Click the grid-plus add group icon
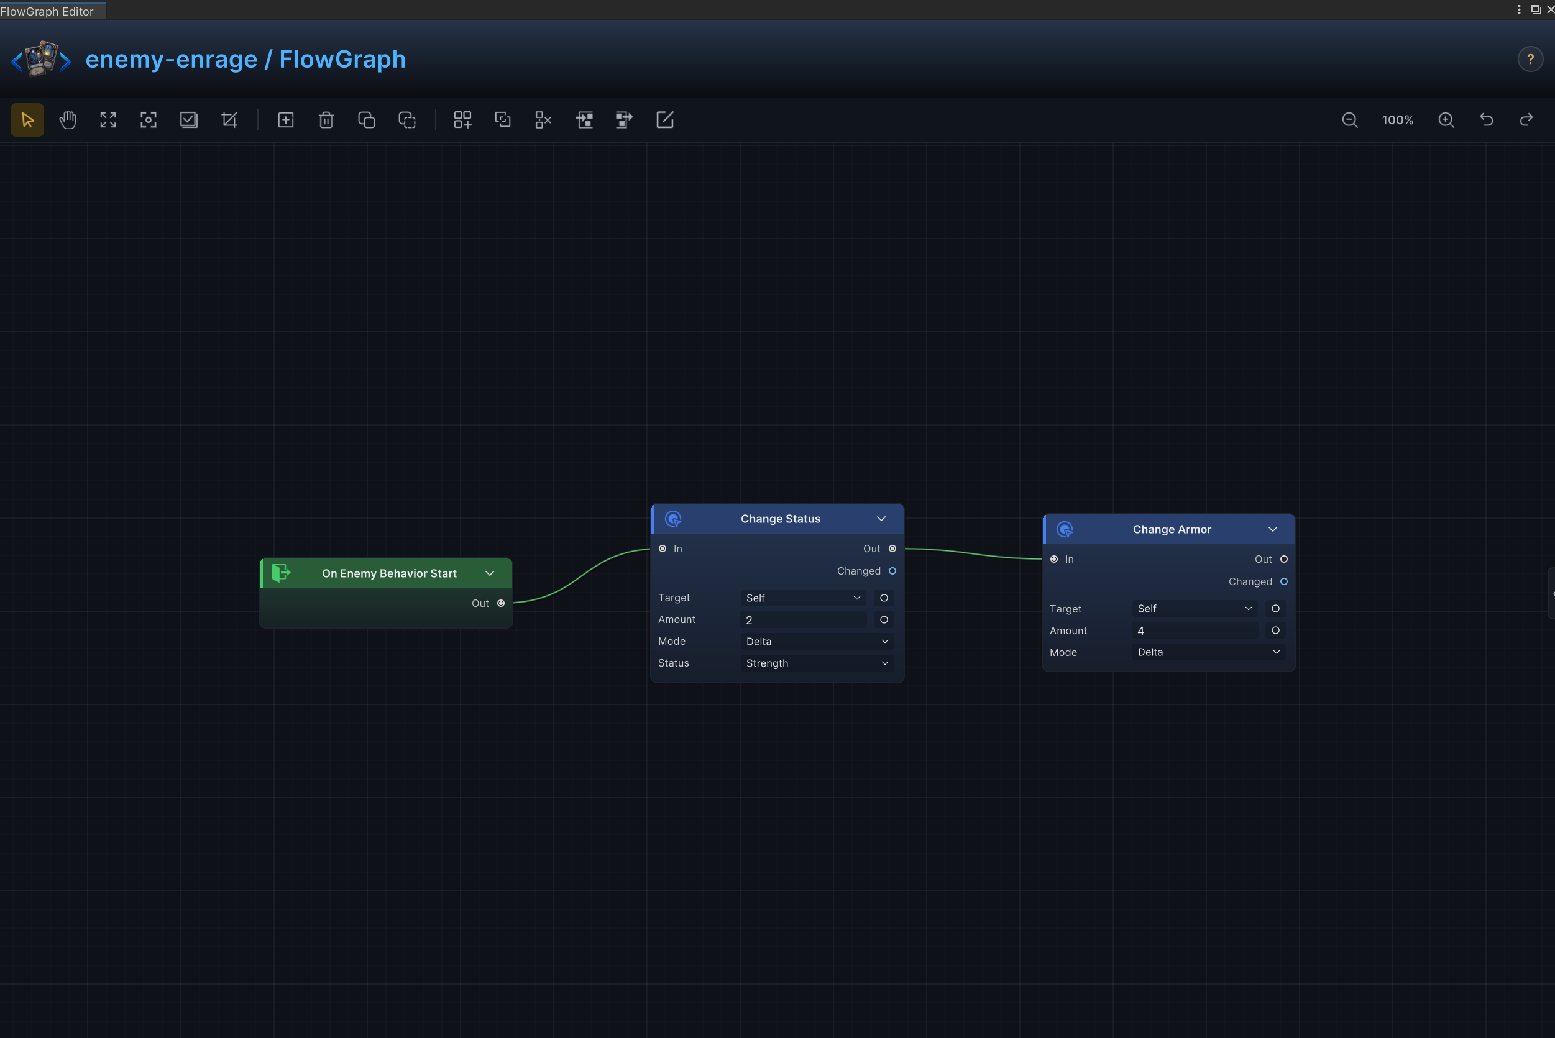The image size is (1555, 1038). pos(462,120)
